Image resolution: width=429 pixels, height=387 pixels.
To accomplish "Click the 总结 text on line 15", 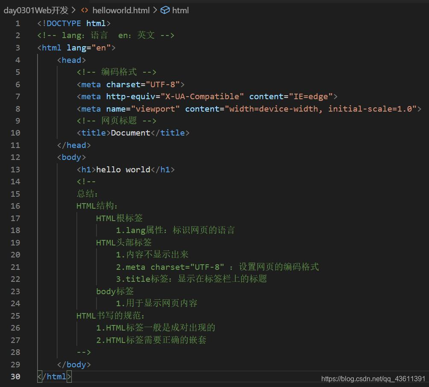I will pyautogui.click(x=87, y=194).
